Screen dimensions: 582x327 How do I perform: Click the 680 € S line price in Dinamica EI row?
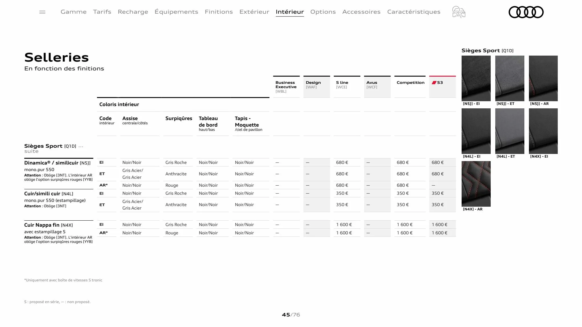pos(342,163)
